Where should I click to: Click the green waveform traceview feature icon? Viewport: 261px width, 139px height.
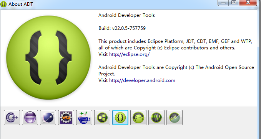tap(156, 118)
